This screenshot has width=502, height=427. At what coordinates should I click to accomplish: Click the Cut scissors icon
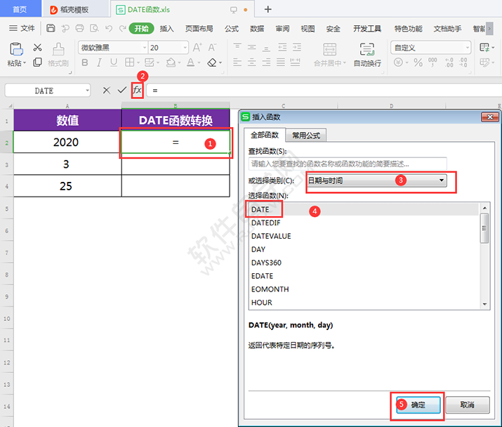click(x=37, y=48)
